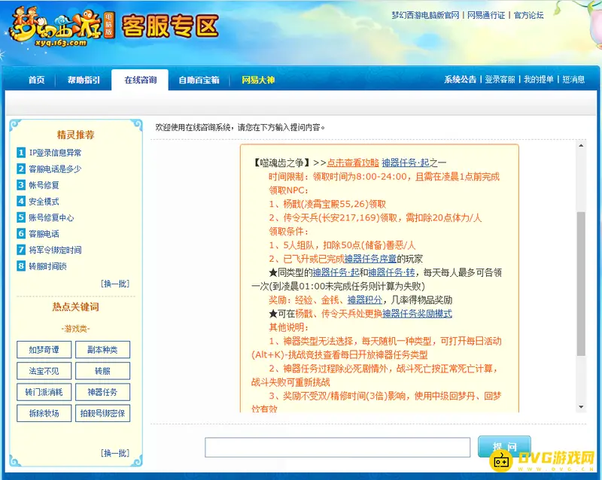This screenshot has height=480, width=602.
Task: Click 登录客服 in navigation bar
Action: (500, 80)
